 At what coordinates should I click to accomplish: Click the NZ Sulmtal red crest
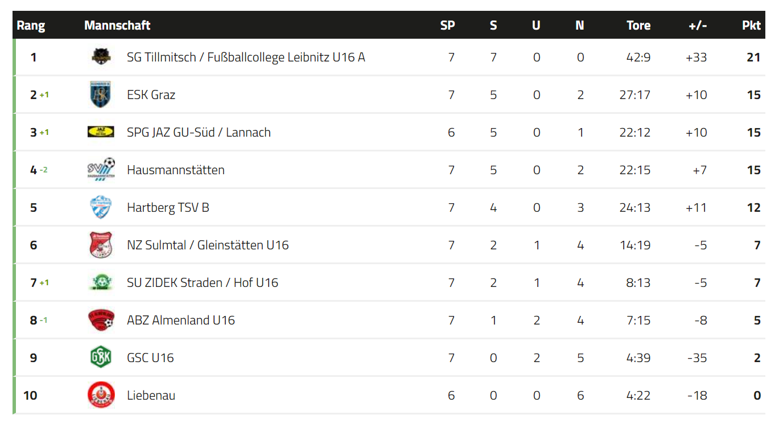101,245
